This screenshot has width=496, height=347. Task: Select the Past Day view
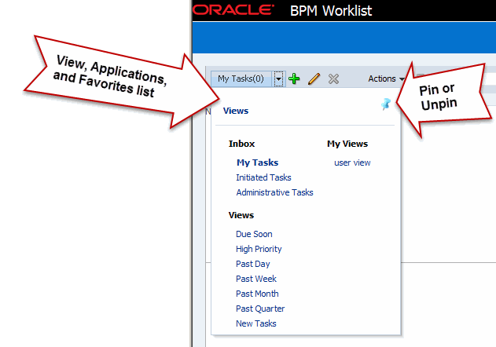coord(253,264)
